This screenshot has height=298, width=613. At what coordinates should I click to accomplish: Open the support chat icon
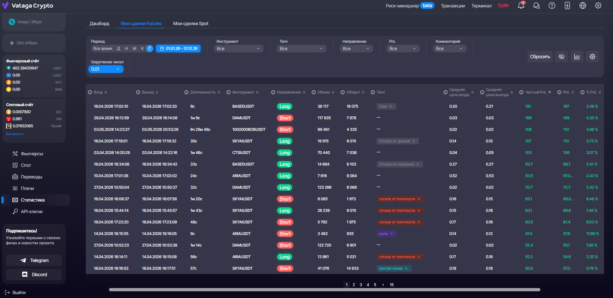click(536, 5)
